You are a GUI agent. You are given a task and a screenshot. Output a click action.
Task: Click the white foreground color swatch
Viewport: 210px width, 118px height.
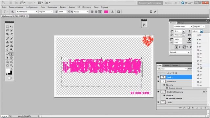click(8, 71)
